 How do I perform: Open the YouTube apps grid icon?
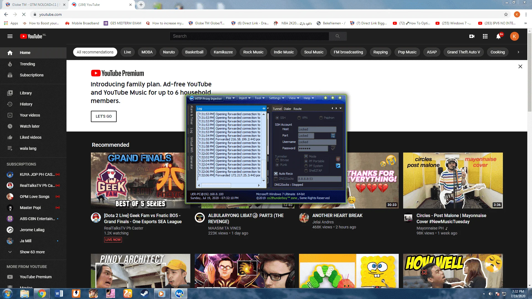485,36
